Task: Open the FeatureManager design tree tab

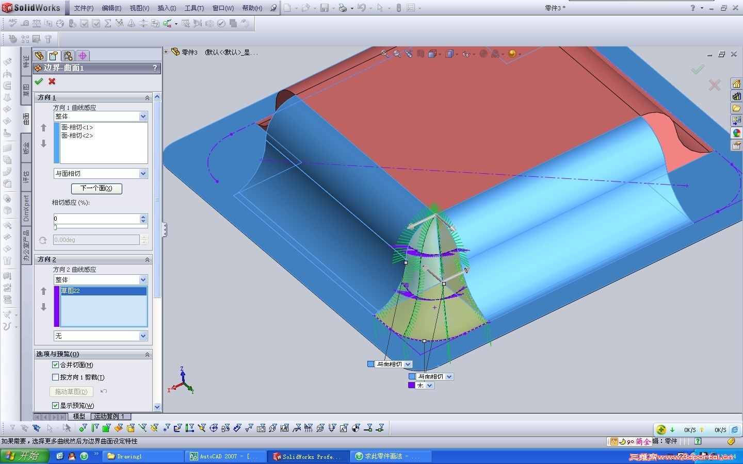Action: click(x=39, y=56)
